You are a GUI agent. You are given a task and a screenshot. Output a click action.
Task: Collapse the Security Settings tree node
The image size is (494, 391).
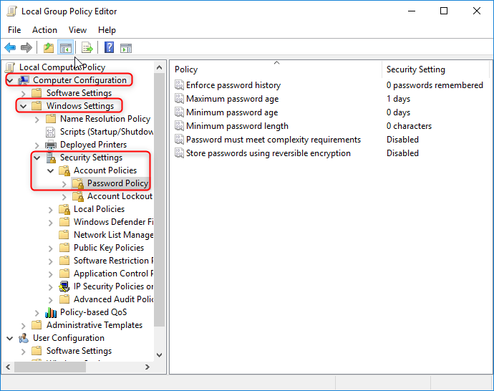[x=37, y=158]
